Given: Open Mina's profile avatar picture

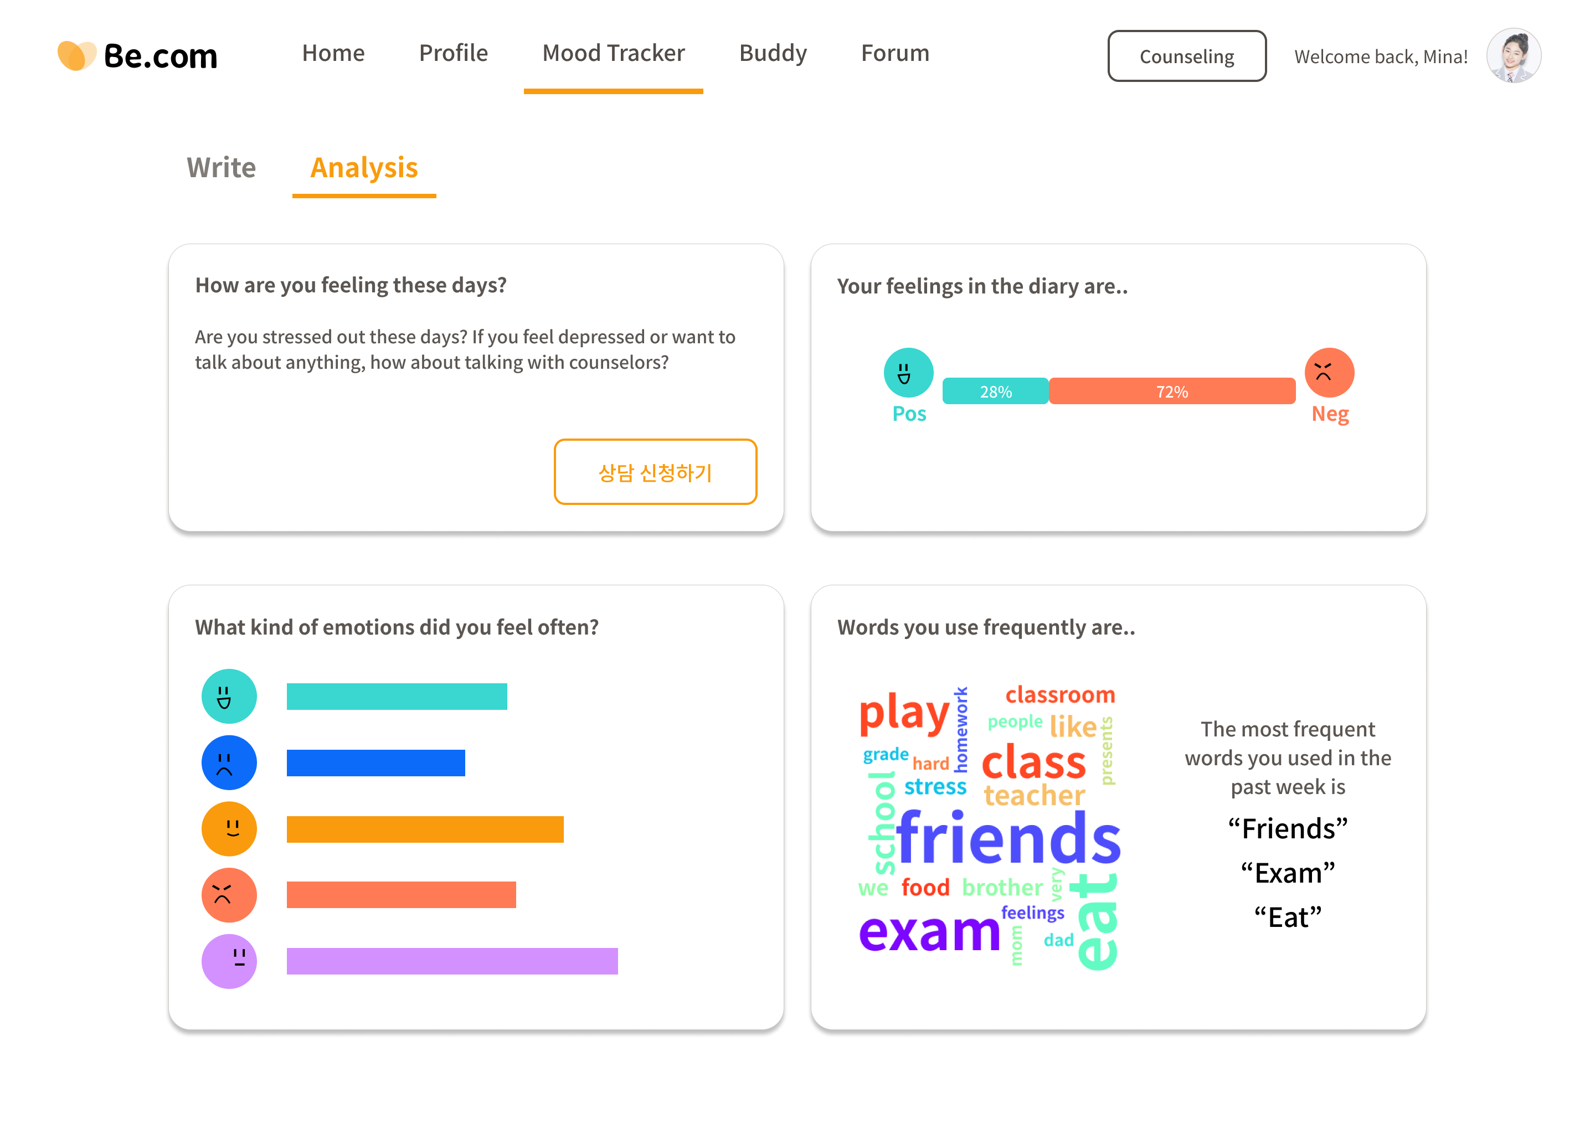Looking at the screenshot, I should 1512,56.
